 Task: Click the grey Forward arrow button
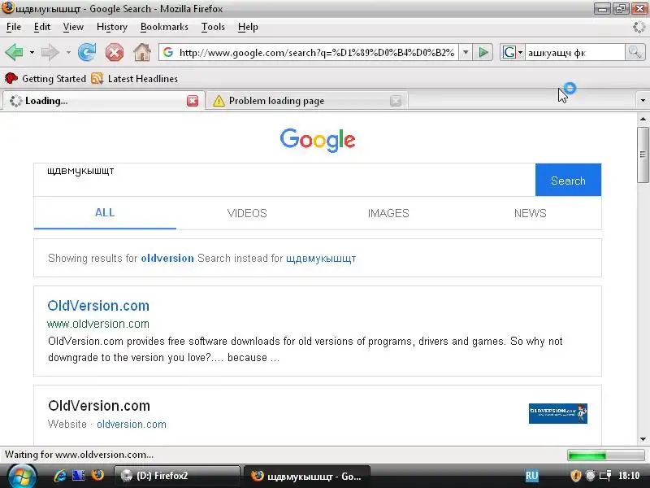point(50,53)
